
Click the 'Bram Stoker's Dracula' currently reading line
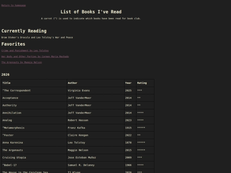pos(37,38)
